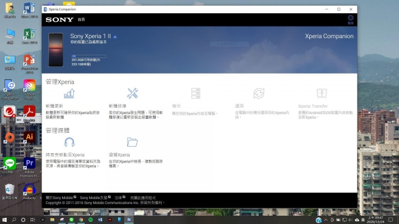Click the user folder desktop icon
Image resolution: width=399 pixels, height=224 pixels.
9,11
